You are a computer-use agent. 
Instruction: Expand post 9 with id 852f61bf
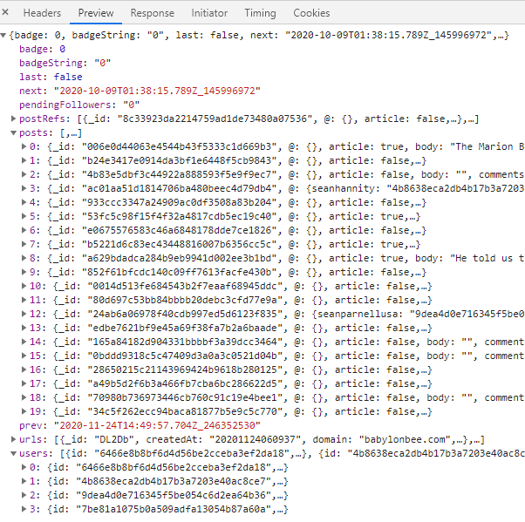[24, 272]
